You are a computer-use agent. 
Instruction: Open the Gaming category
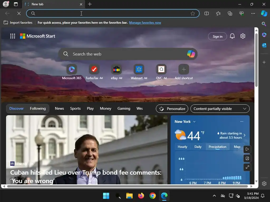(124, 109)
